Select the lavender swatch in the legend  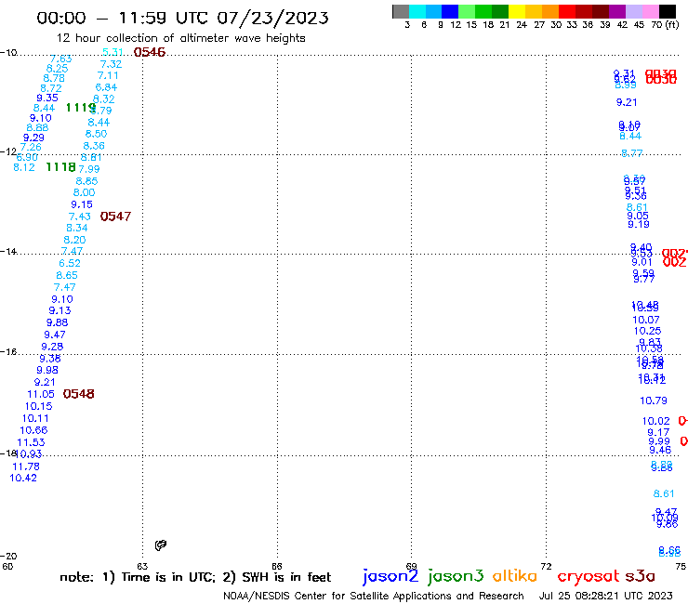pos(633,11)
